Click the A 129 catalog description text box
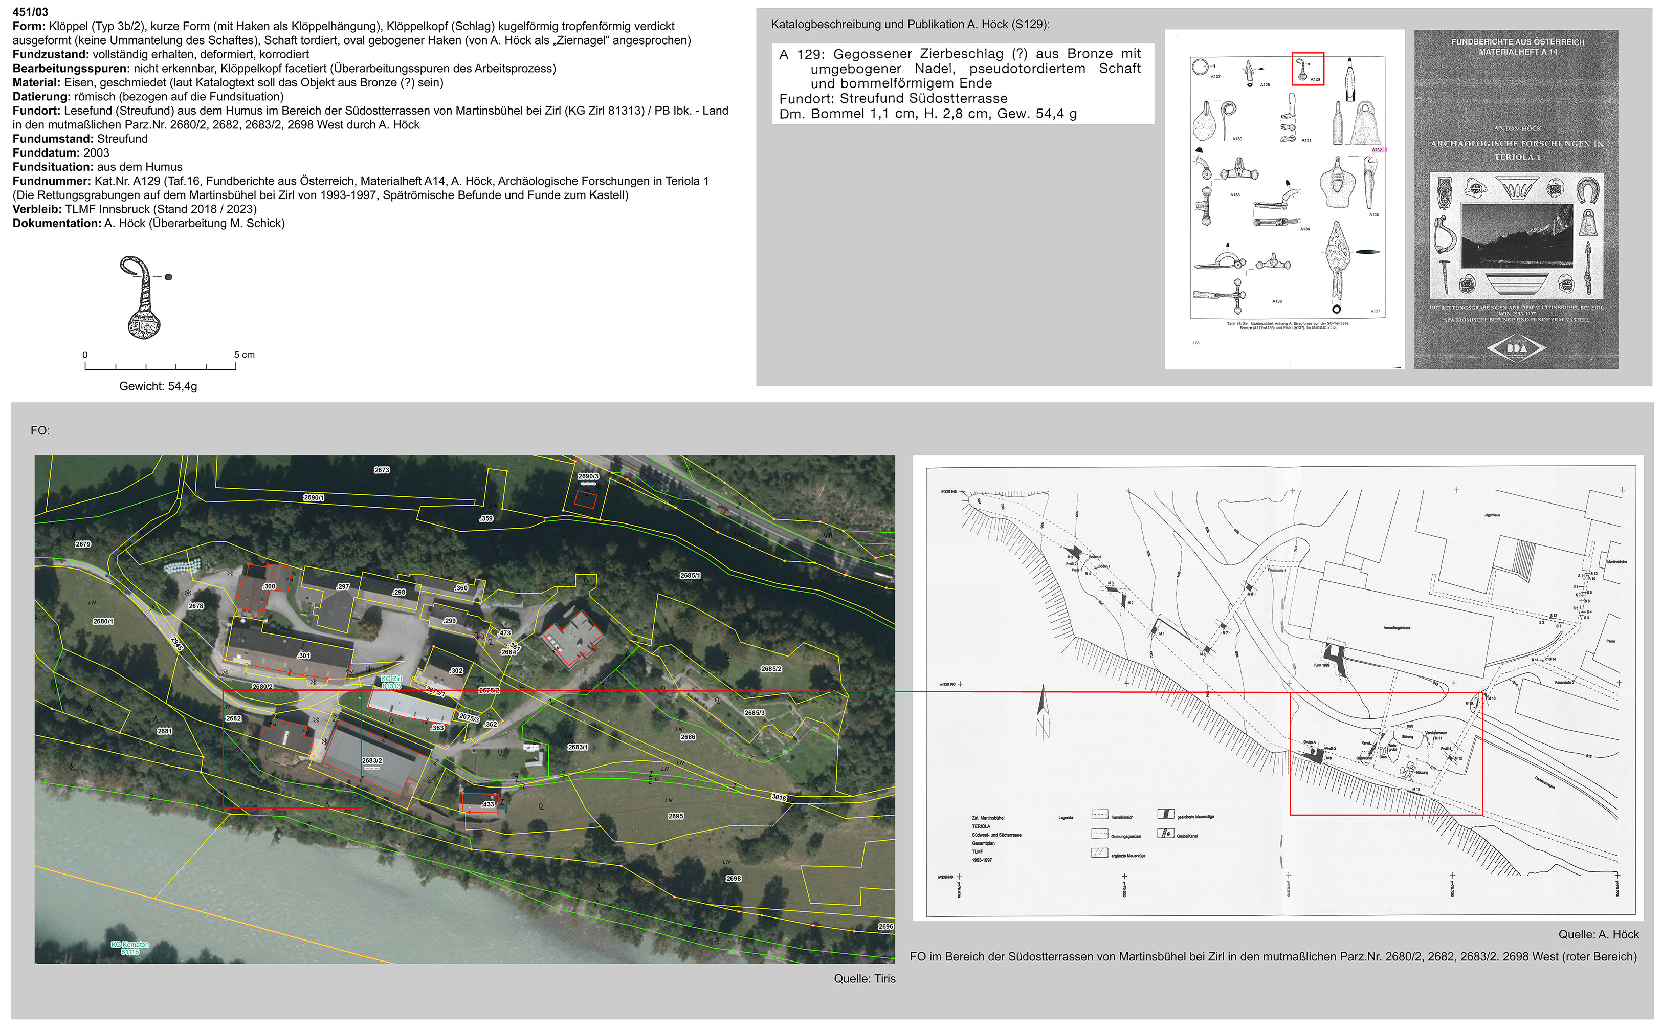The height and width of the screenshot is (1027, 1662). click(962, 83)
